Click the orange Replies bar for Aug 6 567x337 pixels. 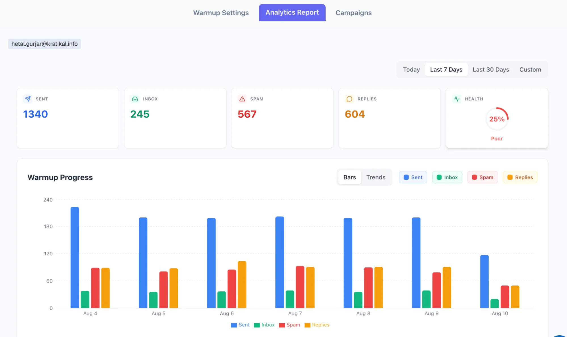point(242,285)
